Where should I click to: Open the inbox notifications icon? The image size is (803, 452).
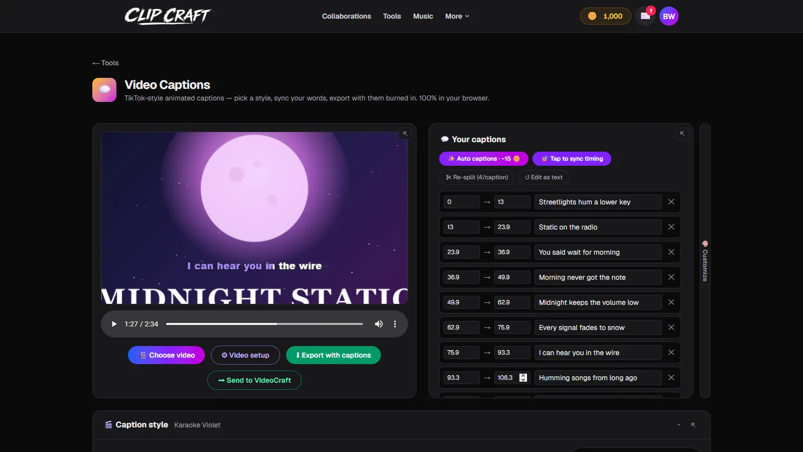point(645,16)
